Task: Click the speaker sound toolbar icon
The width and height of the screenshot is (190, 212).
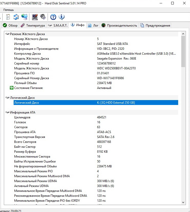Action: 43,17
